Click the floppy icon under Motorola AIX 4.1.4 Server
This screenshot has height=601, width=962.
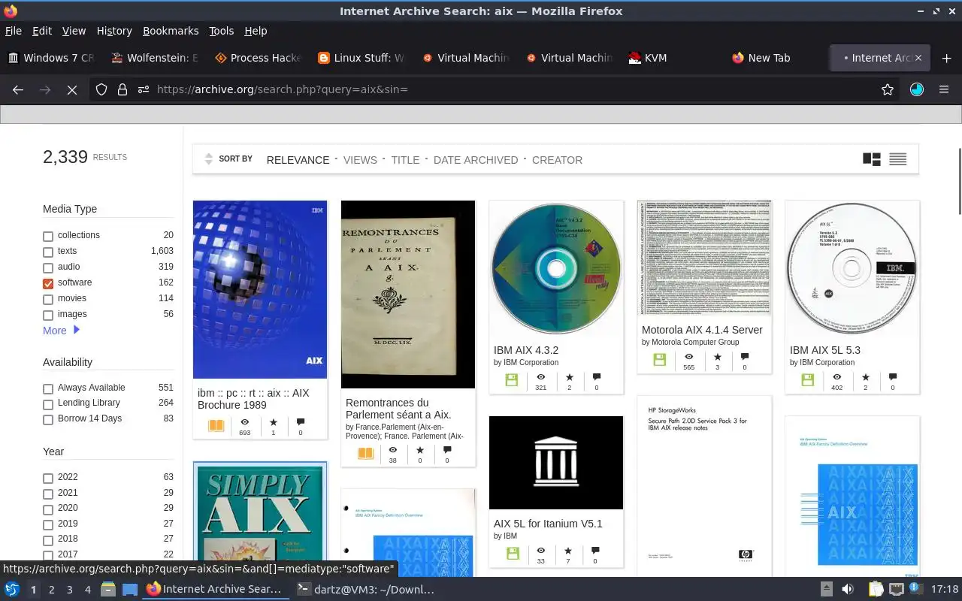tap(660, 360)
